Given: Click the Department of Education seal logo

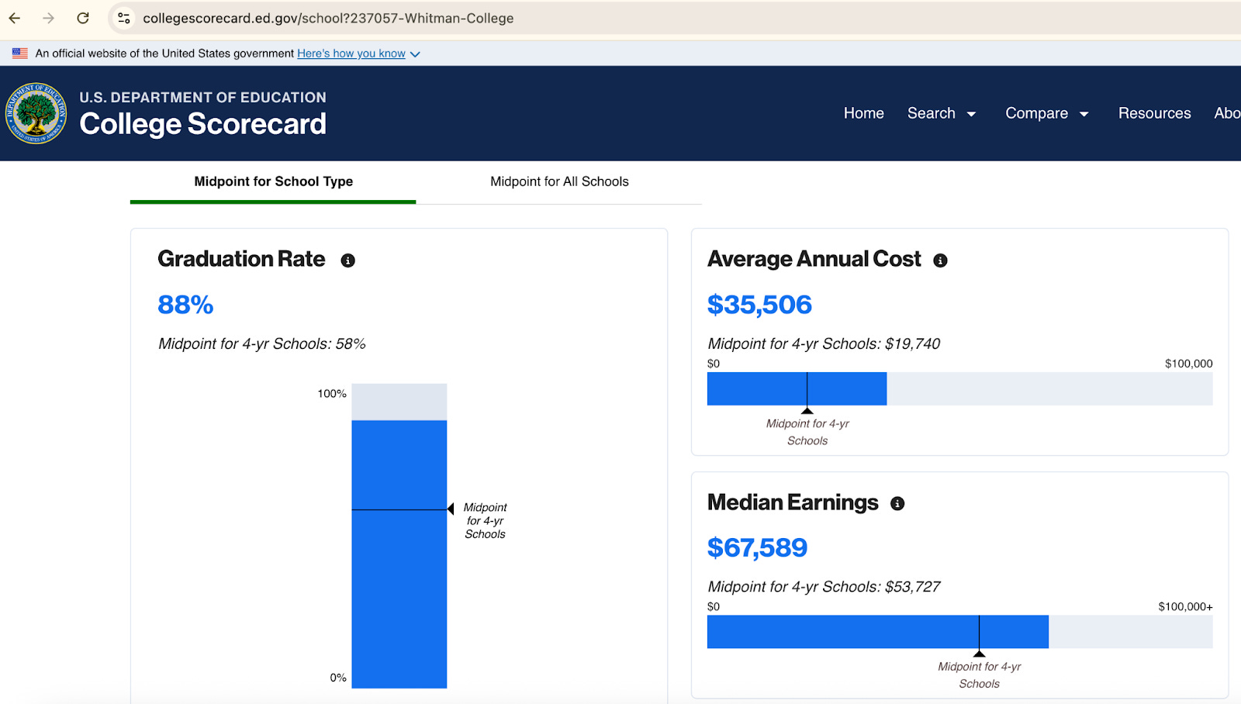Looking at the screenshot, I should coord(36,113).
